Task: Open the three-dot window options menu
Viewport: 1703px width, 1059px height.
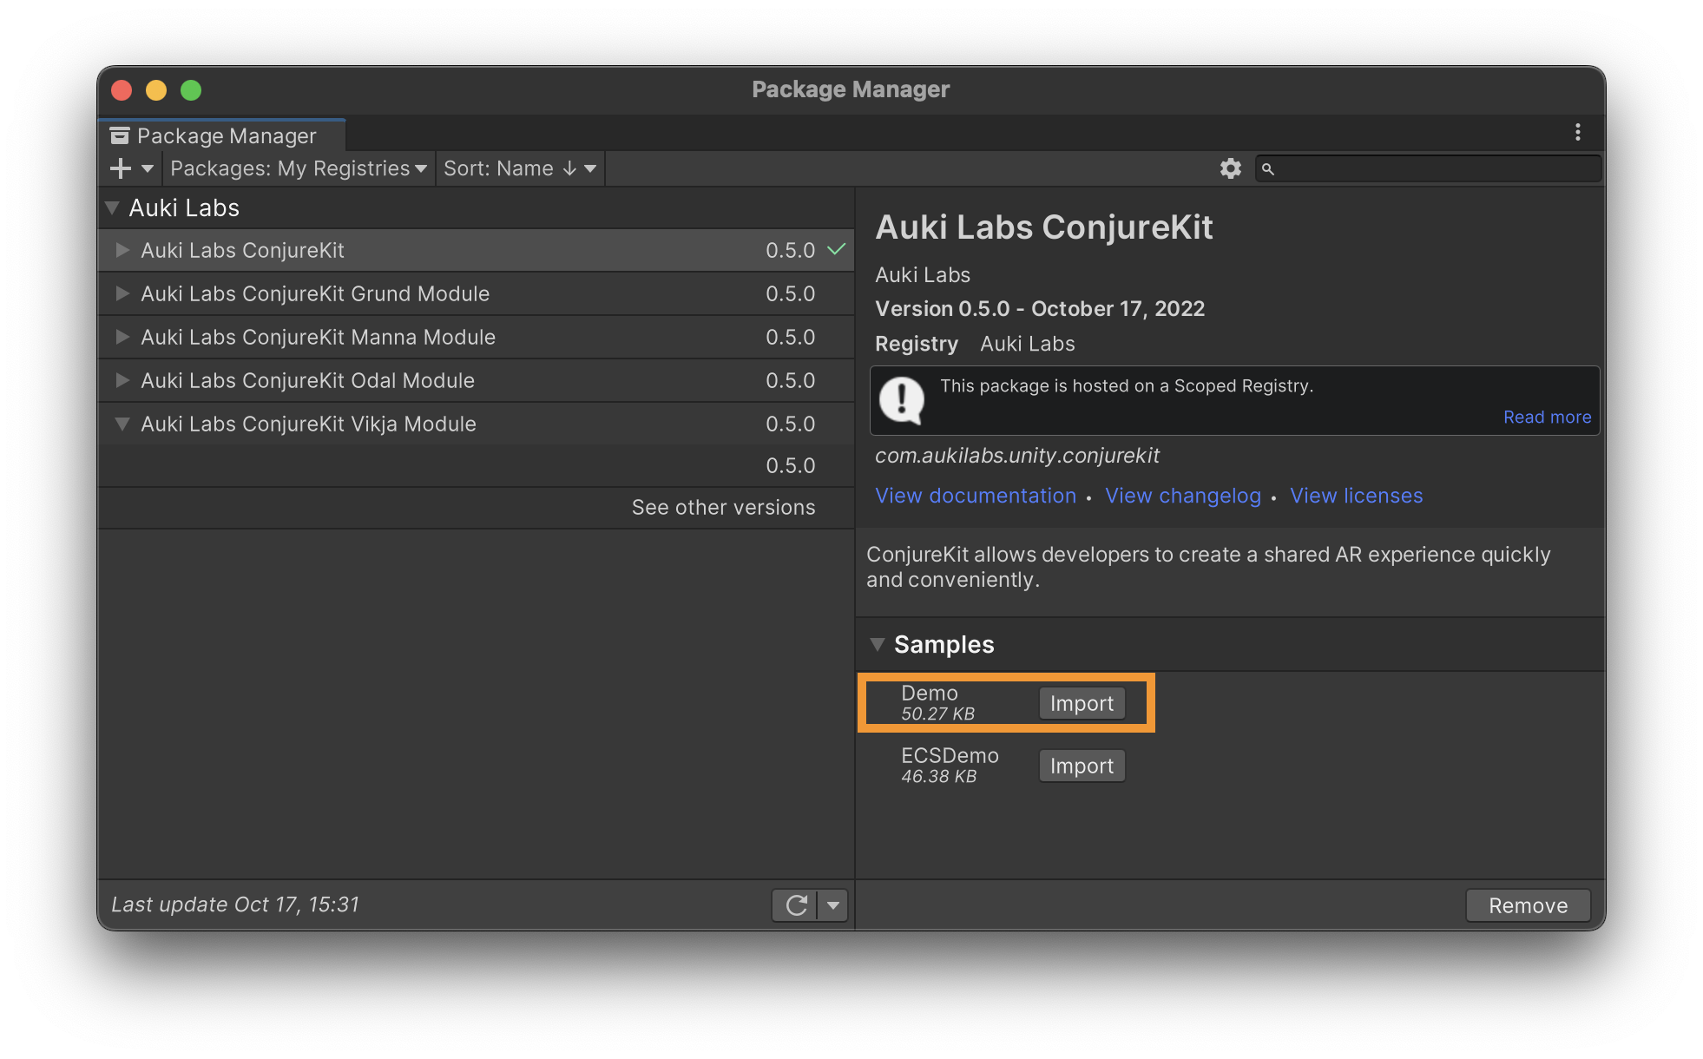Action: pyautogui.click(x=1577, y=132)
